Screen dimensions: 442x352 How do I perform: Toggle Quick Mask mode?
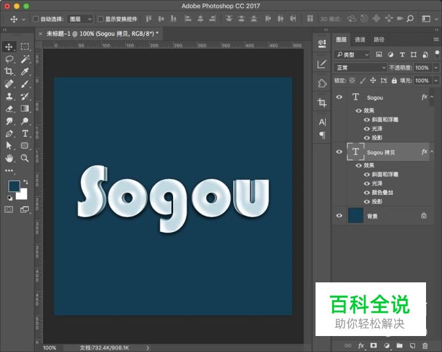click(x=9, y=210)
